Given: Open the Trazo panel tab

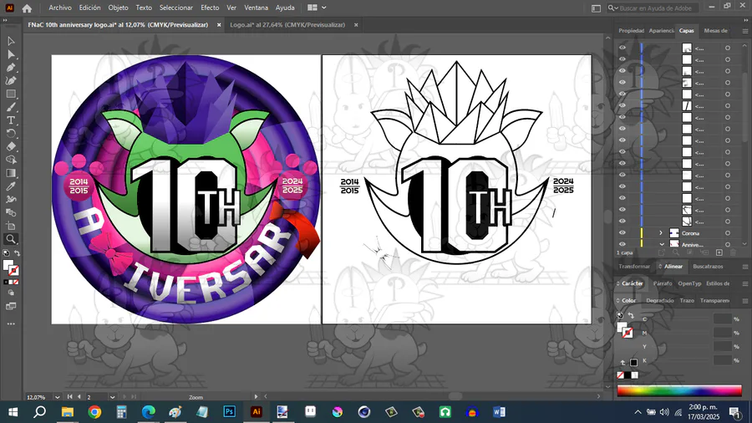Looking at the screenshot, I should point(687,301).
